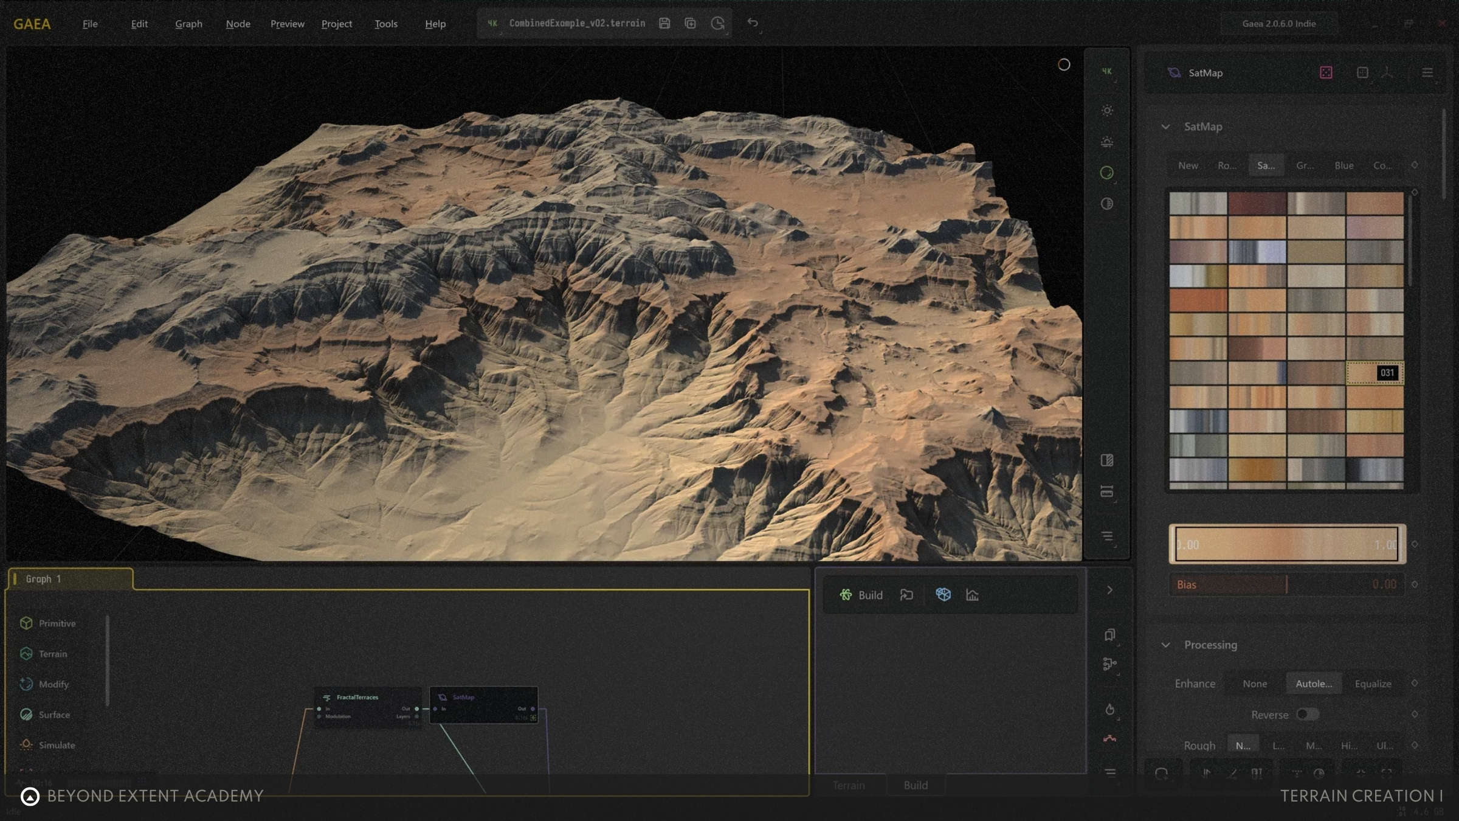Viewport: 1459px width, 821px height.
Task: Collapse the Processing section
Action: point(1165,645)
